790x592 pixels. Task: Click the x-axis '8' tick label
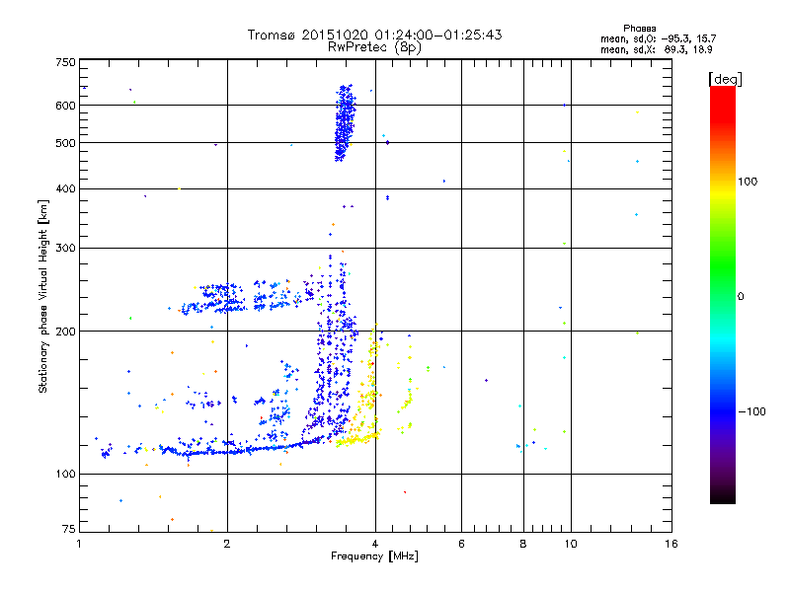pyautogui.click(x=523, y=544)
